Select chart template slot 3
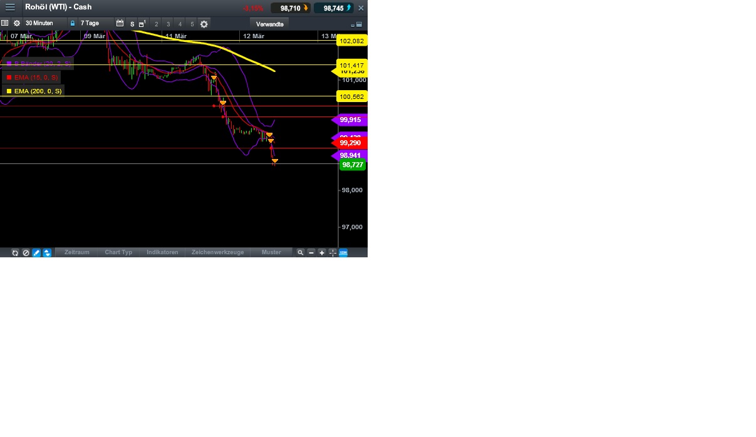This screenshot has width=756, height=437. click(x=168, y=24)
